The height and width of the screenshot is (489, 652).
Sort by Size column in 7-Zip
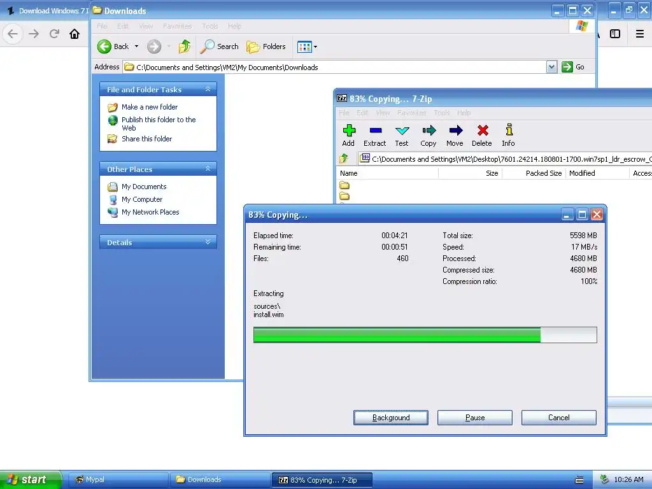(471, 173)
